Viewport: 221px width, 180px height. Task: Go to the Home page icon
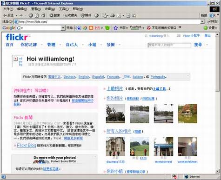pos(43,15)
